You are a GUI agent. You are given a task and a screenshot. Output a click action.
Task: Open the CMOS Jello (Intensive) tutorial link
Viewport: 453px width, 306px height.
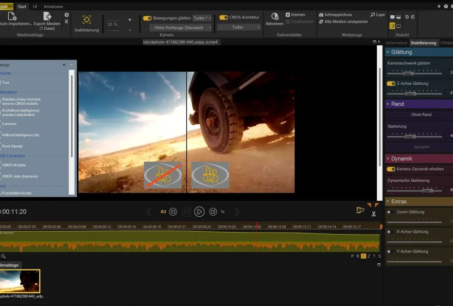coord(20,176)
